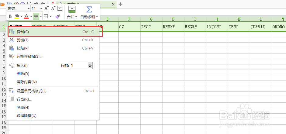The image size is (286, 134).
Task: Open the font size 11 dropdown
Action: tap(41, 9)
